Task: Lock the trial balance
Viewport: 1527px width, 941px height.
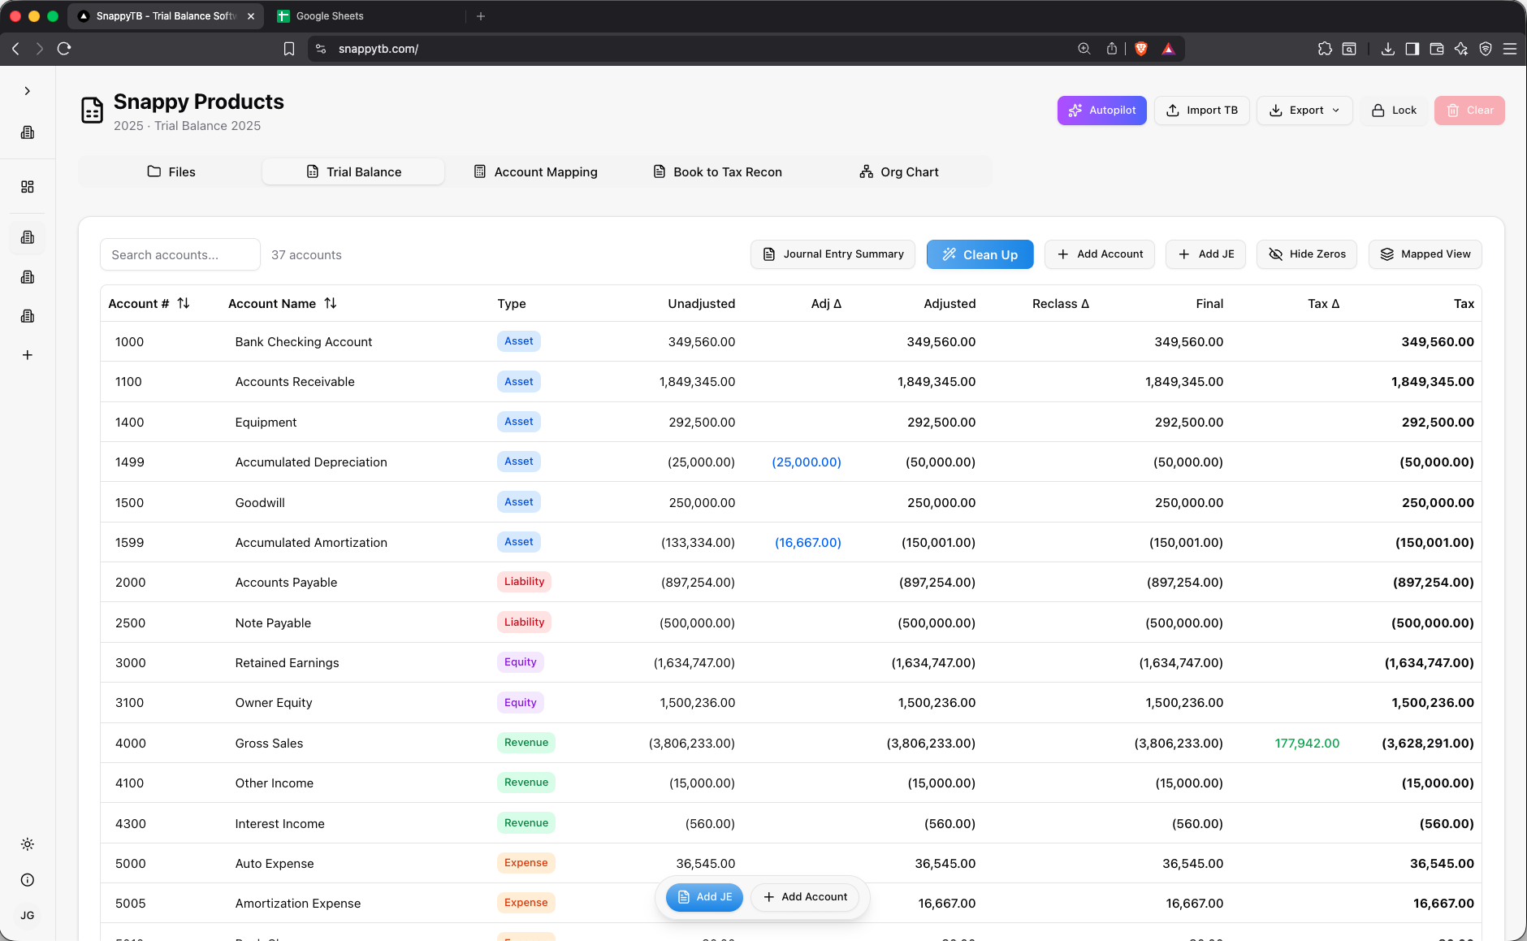Action: [x=1394, y=111]
